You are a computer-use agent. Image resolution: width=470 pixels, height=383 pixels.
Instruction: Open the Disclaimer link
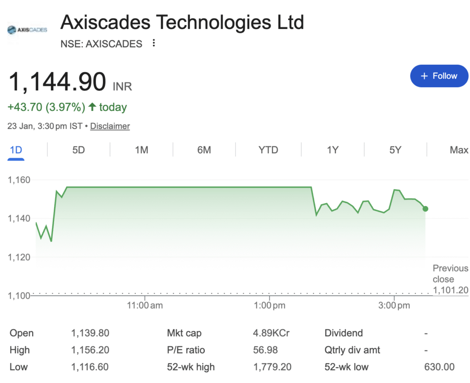coord(110,126)
